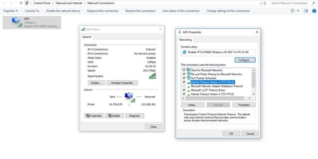The height and width of the screenshot is (159, 318).
Task: Click Close button in WiFi Status
Action: 153,127
